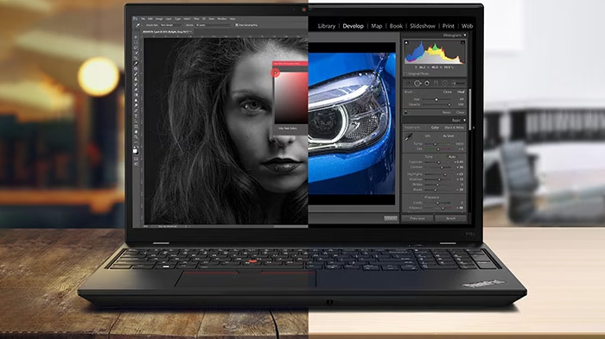Screen dimensions: 605x339
Task: Adjust the Whites slider
Action: [439, 185]
